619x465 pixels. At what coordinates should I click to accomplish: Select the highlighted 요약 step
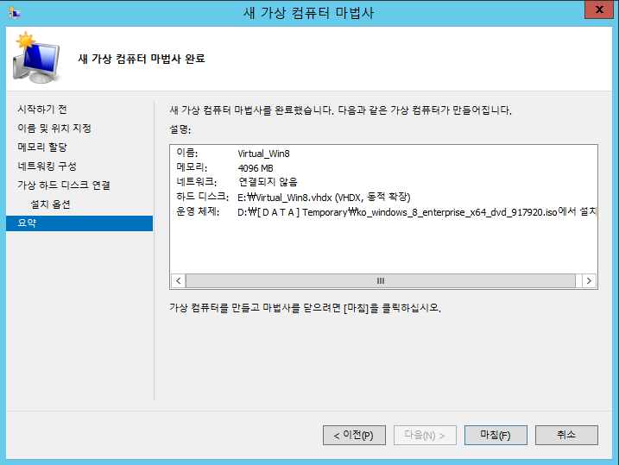pos(79,223)
